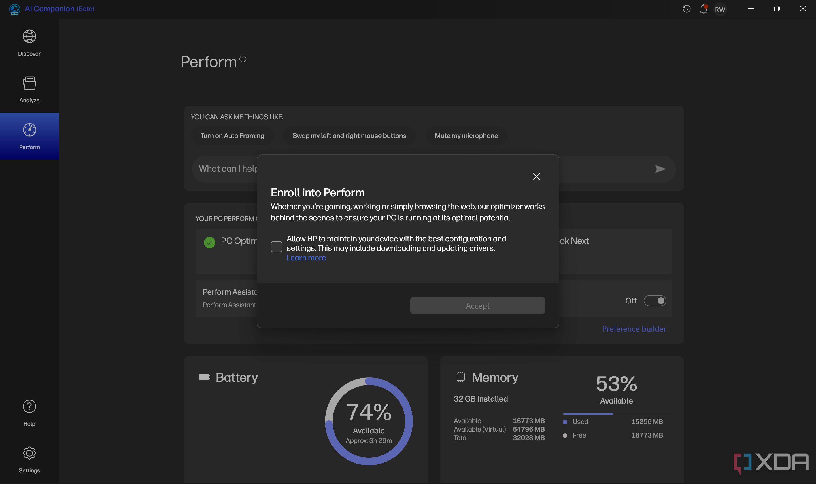This screenshot has width=816, height=484.
Task: Restore down the AI Companion window
Action: pos(777,9)
